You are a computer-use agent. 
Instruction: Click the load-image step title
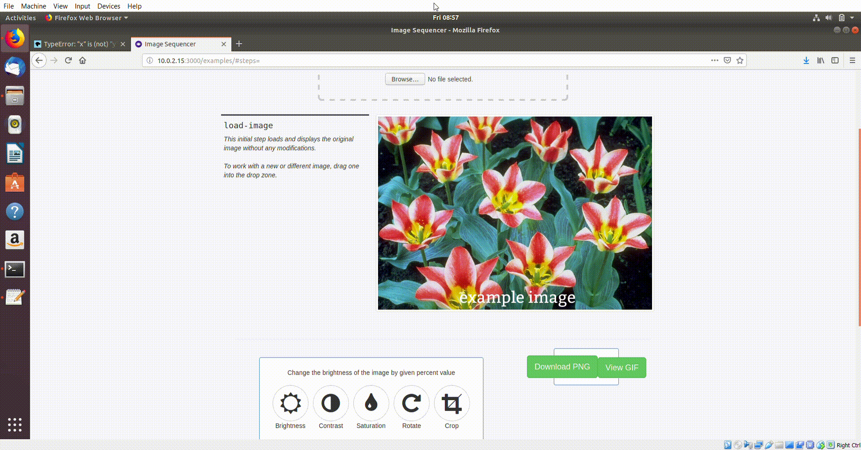click(248, 125)
